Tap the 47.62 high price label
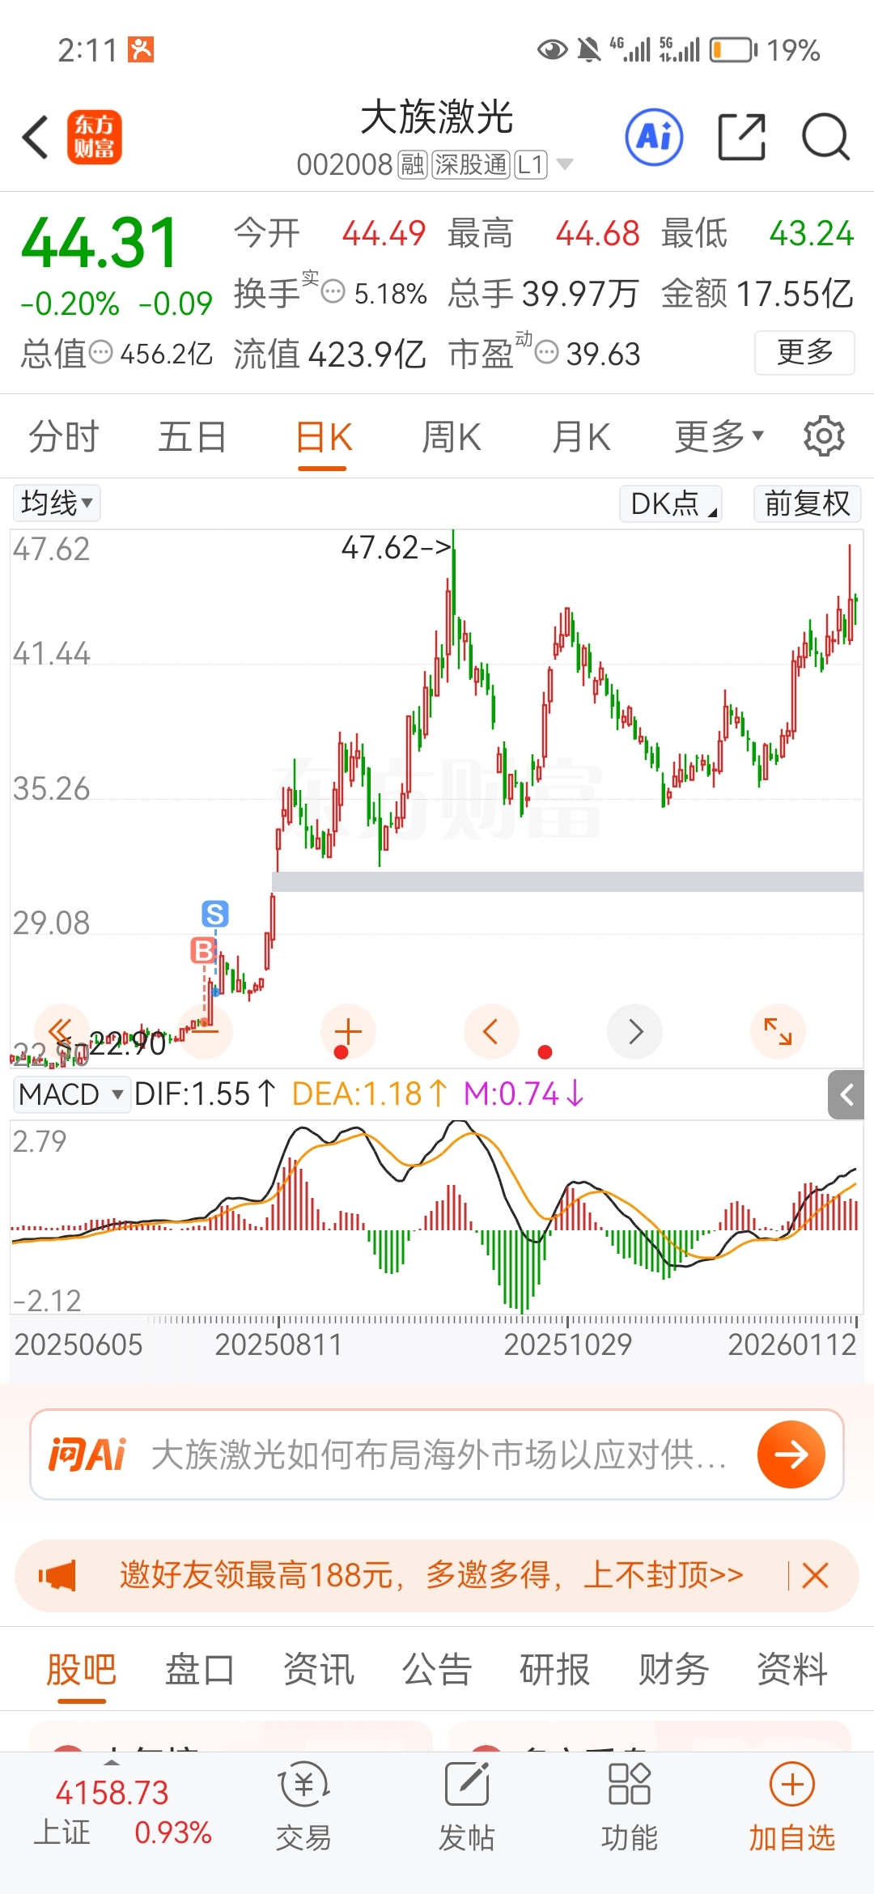This screenshot has height=1894, width=874. point(396,548)
